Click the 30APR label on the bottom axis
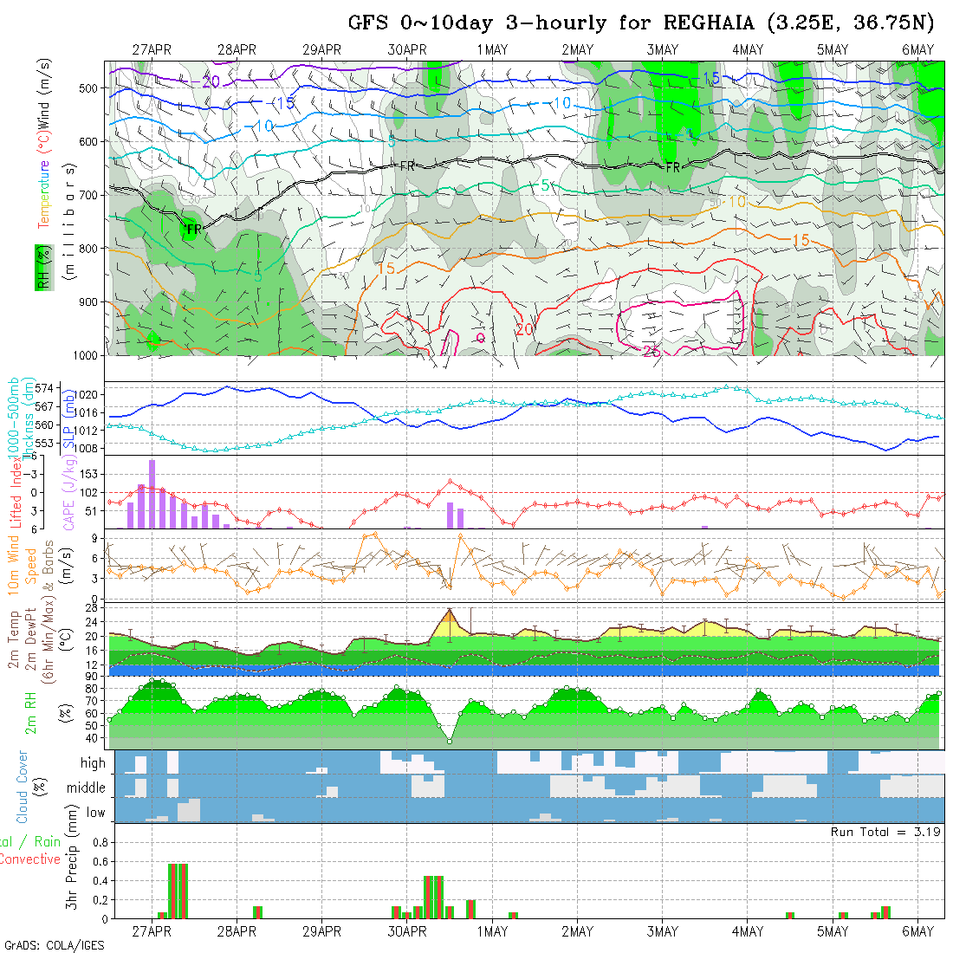 coord(407,931)
